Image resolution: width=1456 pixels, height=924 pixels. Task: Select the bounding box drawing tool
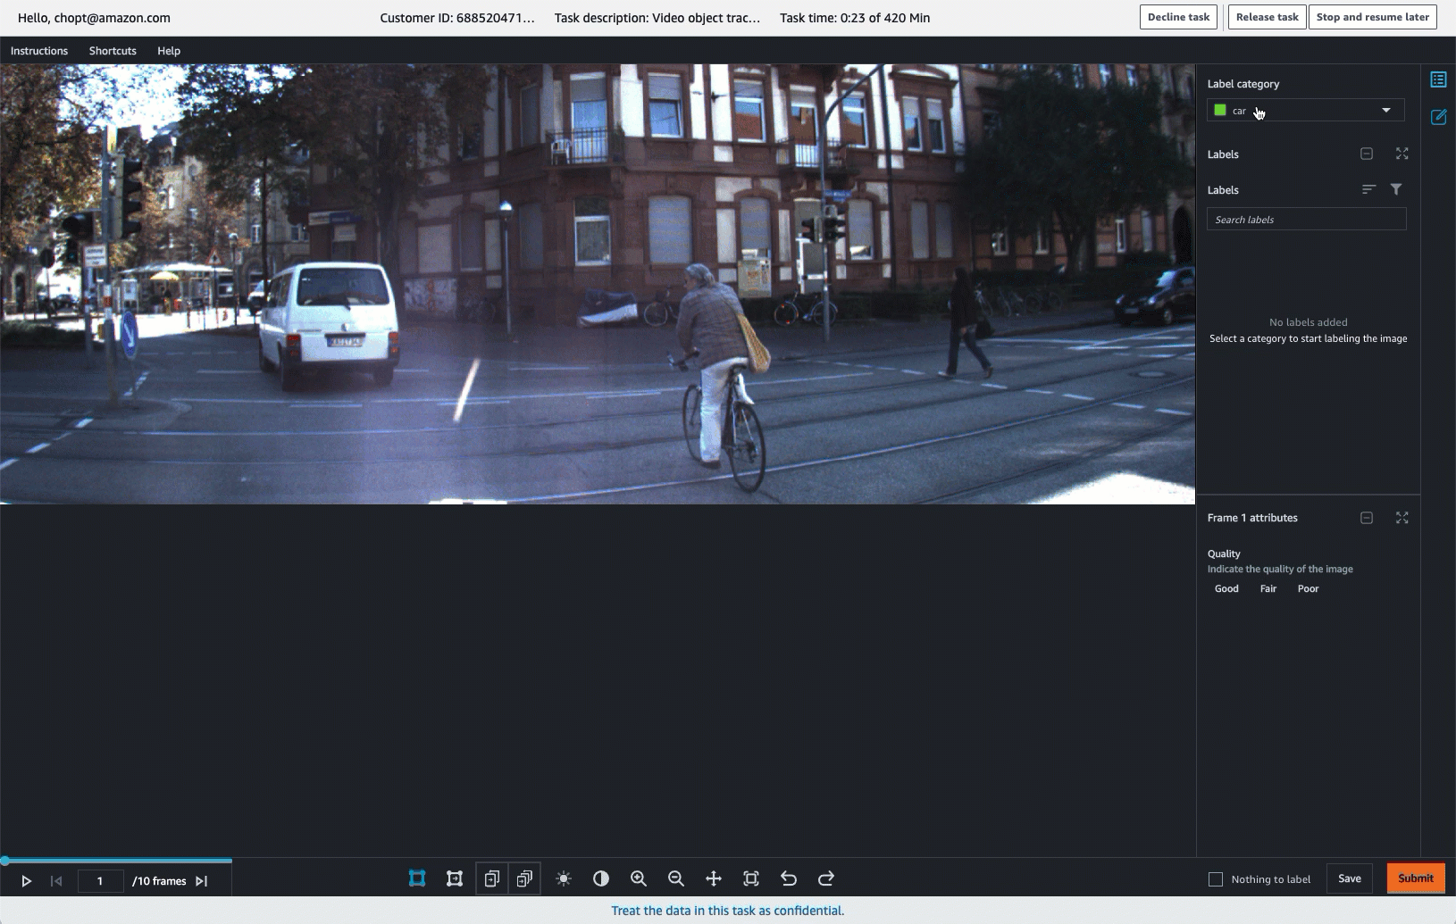tap(416, 878)
